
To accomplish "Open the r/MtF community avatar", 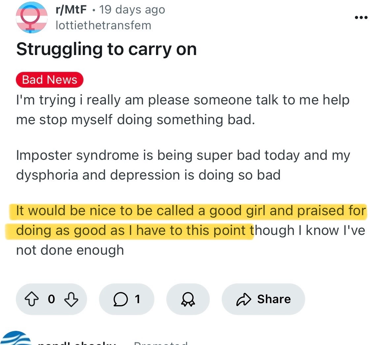I will coord(32,17).
